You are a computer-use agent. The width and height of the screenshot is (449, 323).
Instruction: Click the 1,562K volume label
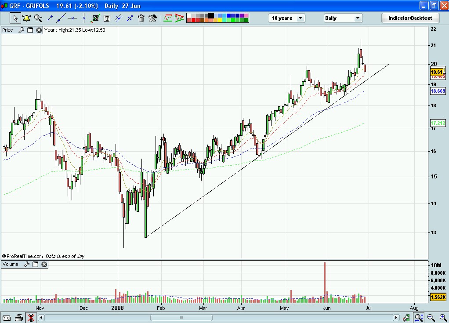438,297
